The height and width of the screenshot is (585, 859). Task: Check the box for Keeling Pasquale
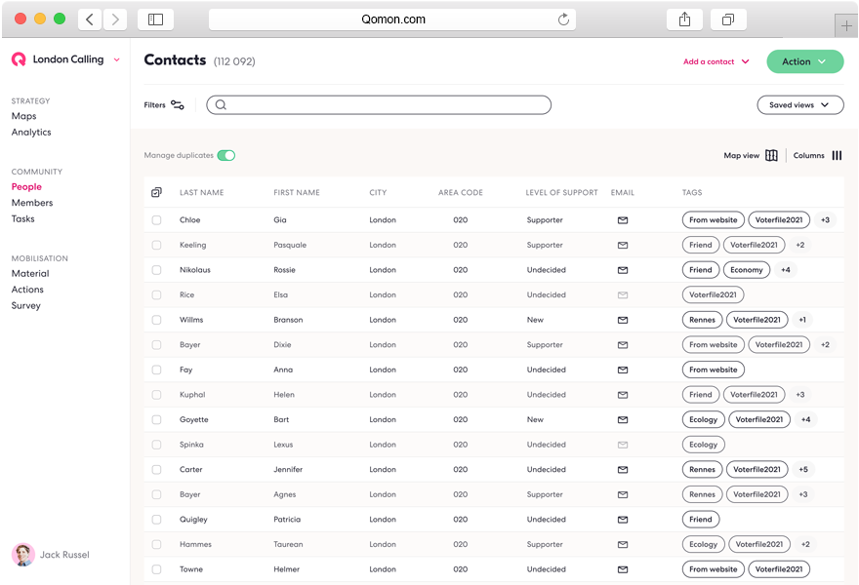click(156, 246)
